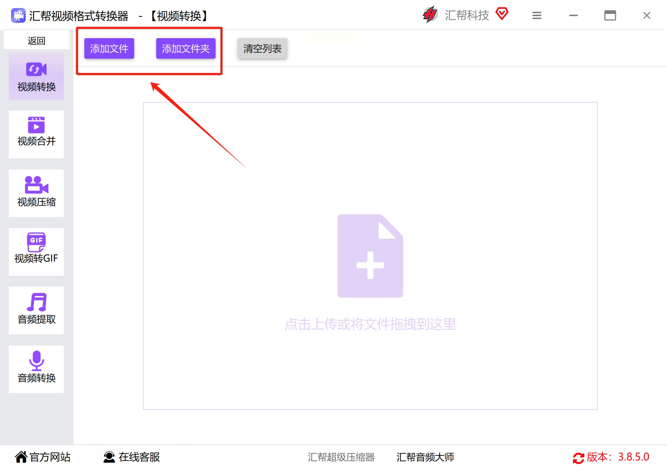Open the 视频压缩 tool
This screenshot has width=667, height=469.
pos(36,193)
